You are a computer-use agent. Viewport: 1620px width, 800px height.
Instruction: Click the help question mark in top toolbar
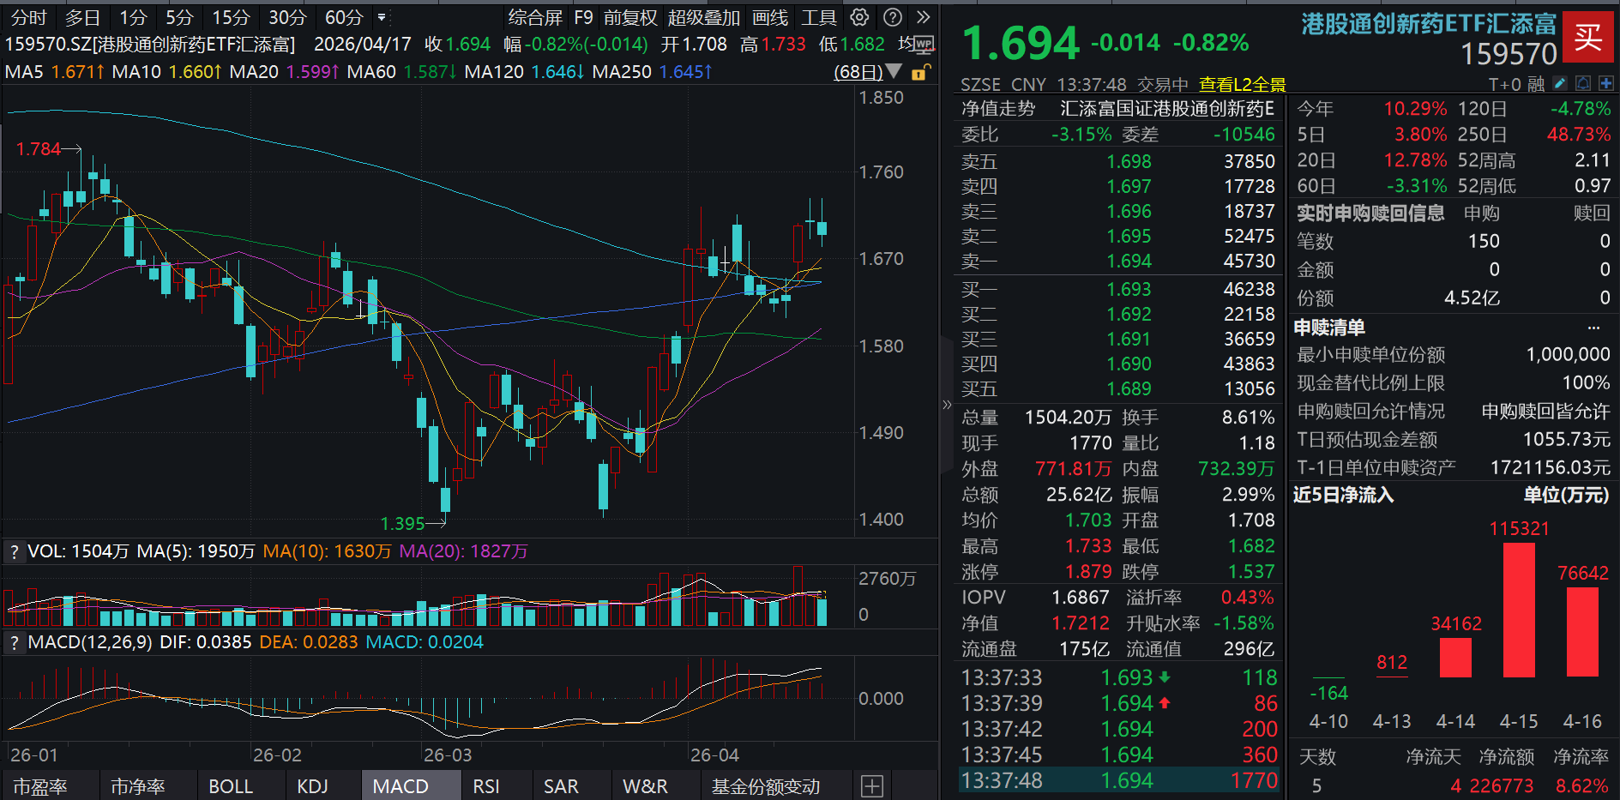click(893, 17)
